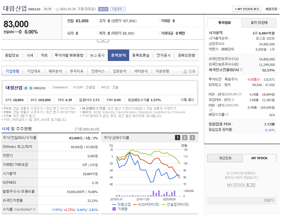Image resolution: width=281 pixels, height=215 pixels.
Task: Click the MY STOCK 로그인 link
Action: (x=241, y=185)
